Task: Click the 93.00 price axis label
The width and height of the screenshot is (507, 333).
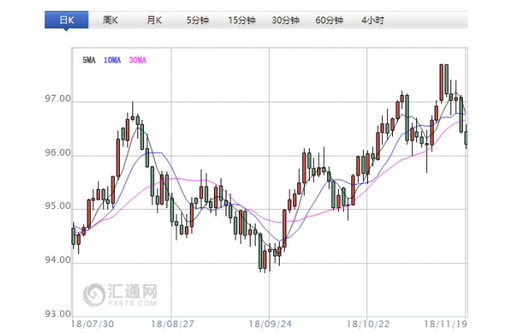Action: (x=59, y=314)
